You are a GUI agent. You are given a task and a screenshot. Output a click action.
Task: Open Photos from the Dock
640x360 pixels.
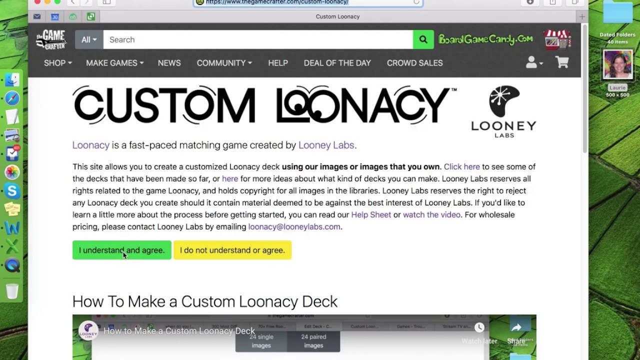pyautogui.click(x=12, y=172)
